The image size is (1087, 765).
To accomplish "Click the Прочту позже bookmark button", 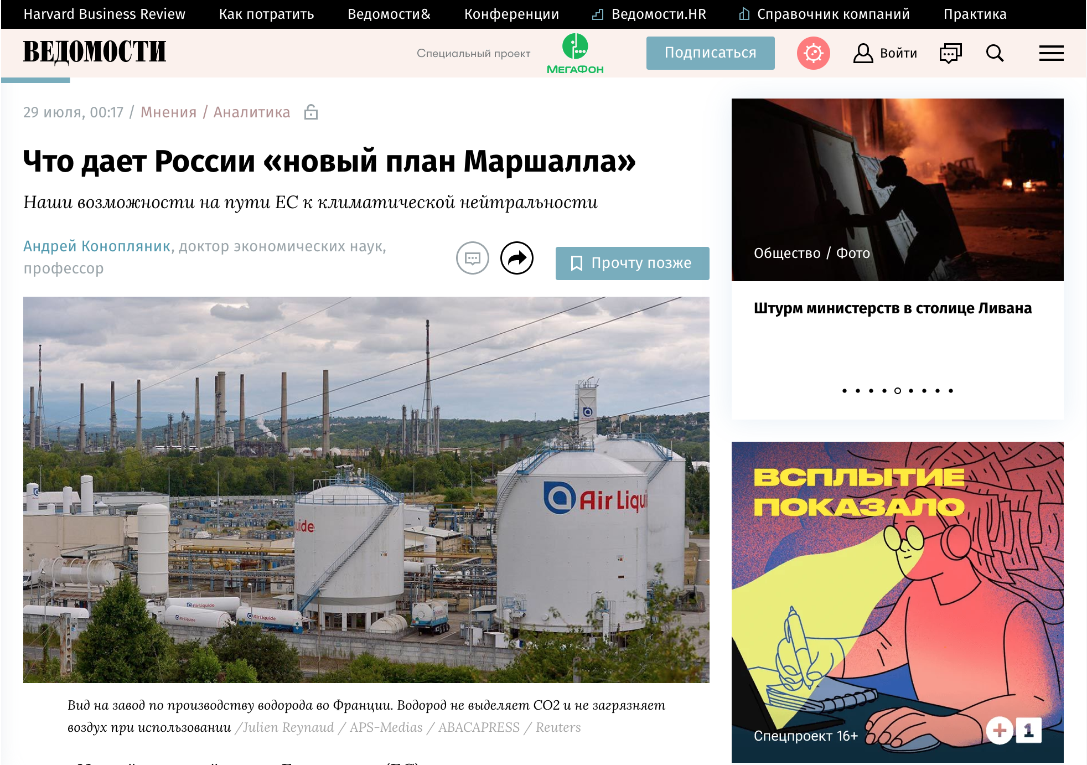I will (x=632, y=263).
